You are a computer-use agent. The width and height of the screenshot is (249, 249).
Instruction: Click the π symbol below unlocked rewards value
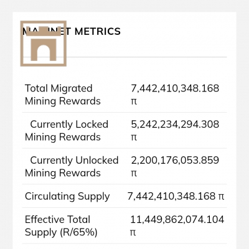click(134, 173)
